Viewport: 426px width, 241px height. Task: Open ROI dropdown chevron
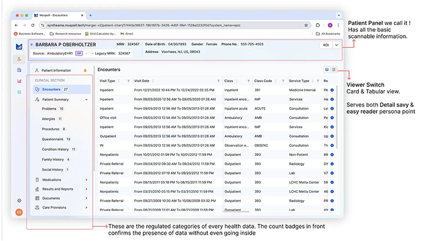tap(336, 45)
